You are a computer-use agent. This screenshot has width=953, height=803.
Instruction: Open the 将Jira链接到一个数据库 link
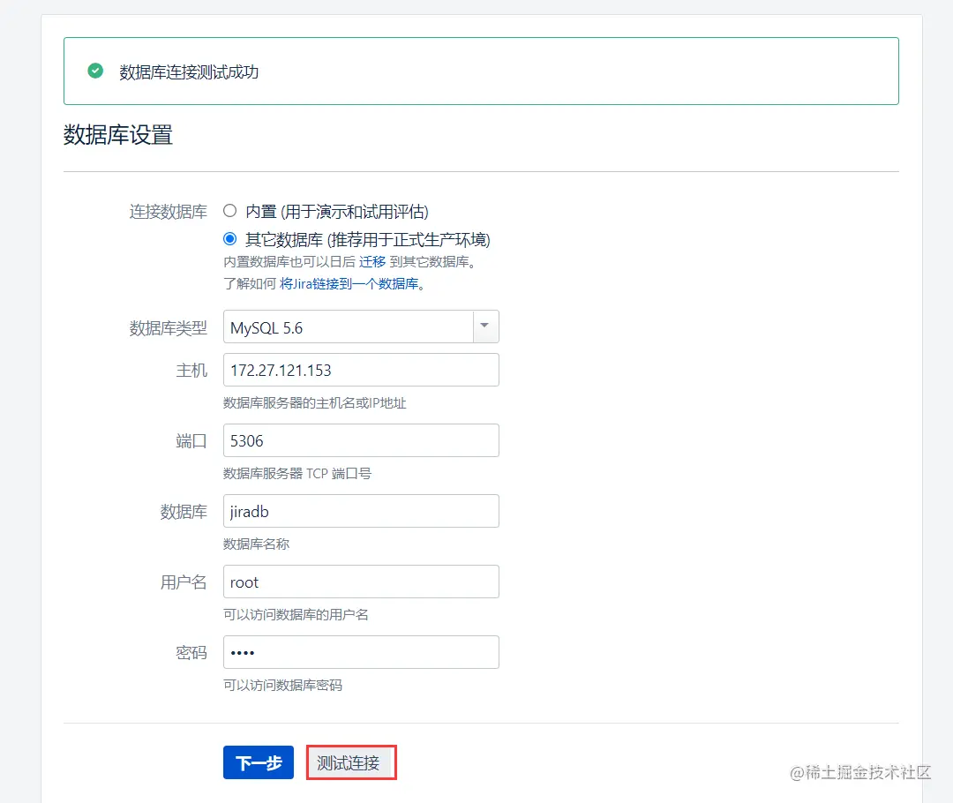(x=349, y=284)
